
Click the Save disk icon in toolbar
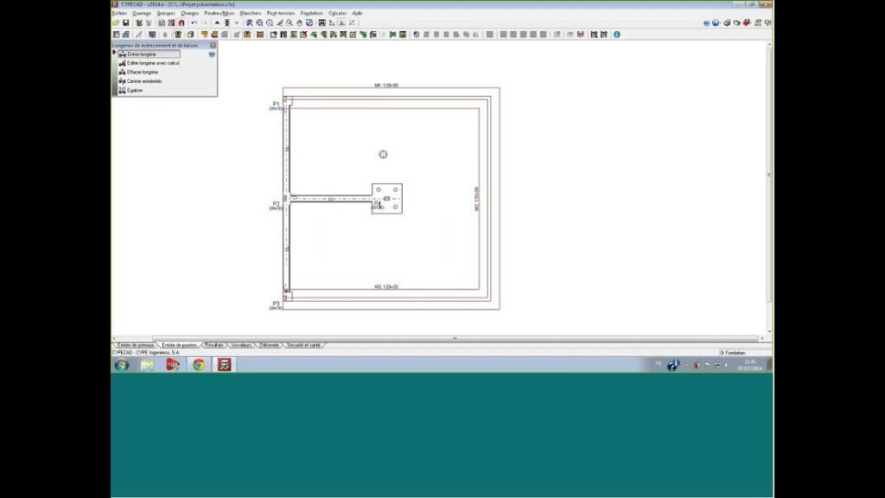point(126,23)
